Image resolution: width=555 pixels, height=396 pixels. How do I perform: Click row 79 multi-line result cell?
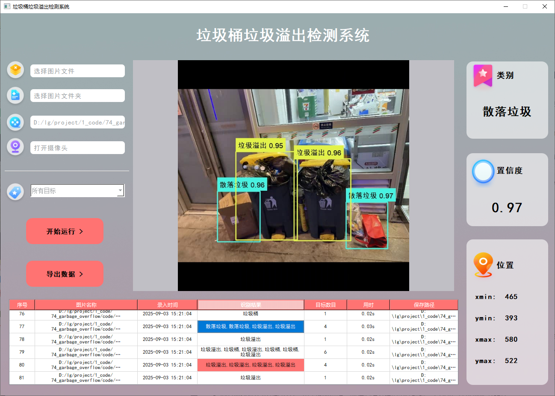pyautogui.click(x=251, y=352)
